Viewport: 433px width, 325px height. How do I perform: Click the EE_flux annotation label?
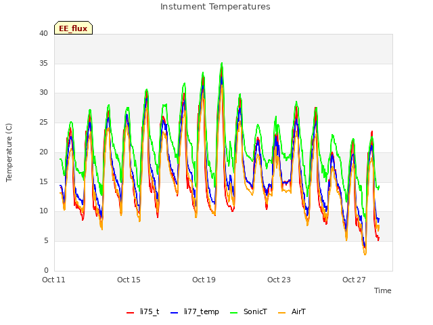point(73,28)
